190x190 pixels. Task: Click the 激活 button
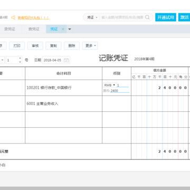[184, 17]
